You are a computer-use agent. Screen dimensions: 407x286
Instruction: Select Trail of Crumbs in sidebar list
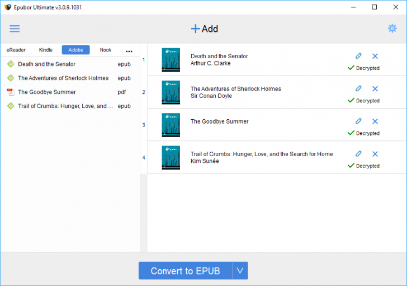click(70, 106)
